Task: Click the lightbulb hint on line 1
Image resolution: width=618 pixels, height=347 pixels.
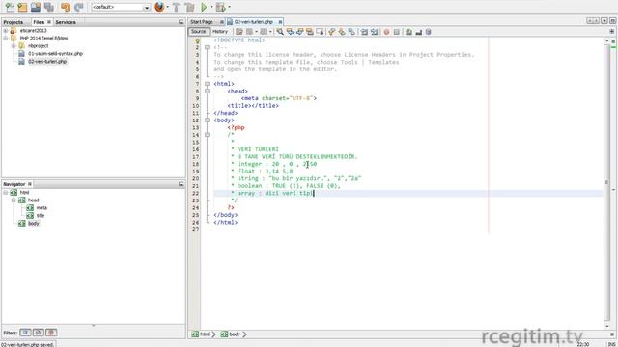Action: pyautogui.click(x=198, y=40)
